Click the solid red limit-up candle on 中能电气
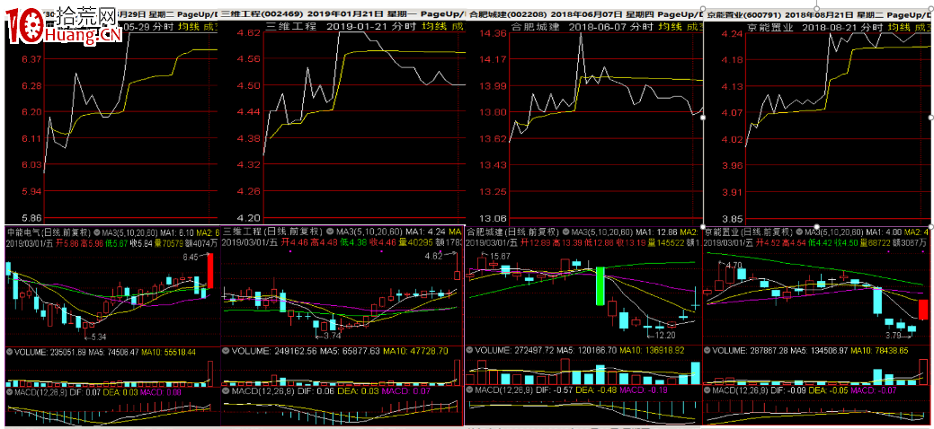The width and height of the screenshot is (934, 429). point(210,271)
